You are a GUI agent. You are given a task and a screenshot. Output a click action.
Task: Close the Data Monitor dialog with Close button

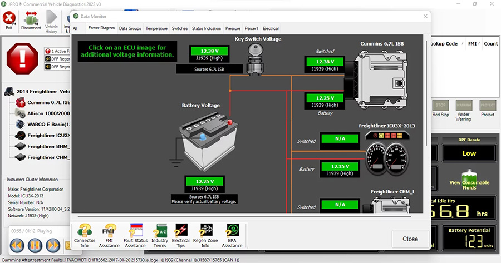[x=410, y=239]
